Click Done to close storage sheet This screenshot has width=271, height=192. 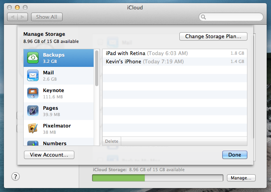(235, 155)
